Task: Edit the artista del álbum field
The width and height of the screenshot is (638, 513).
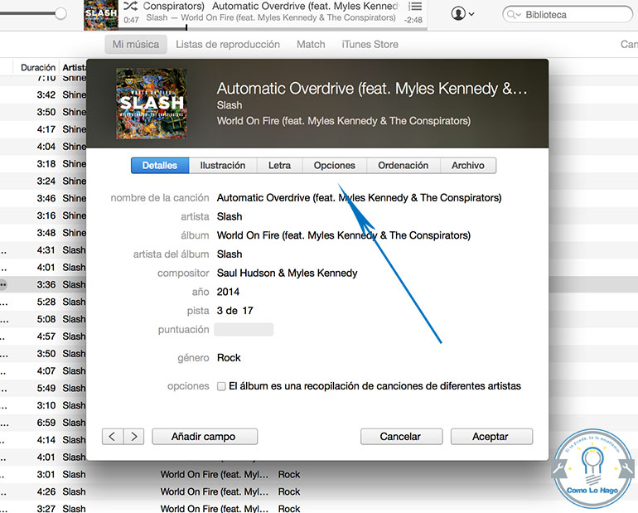Action: pyautogui.click(x=230, y=254)
